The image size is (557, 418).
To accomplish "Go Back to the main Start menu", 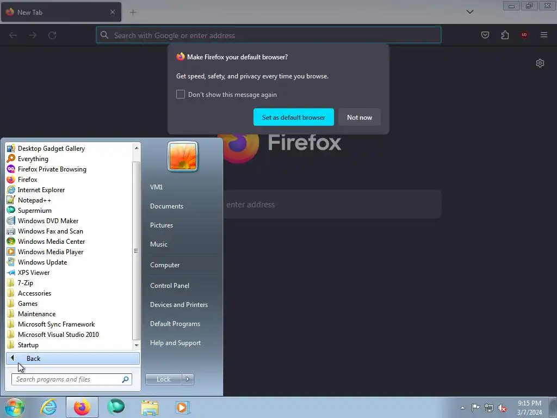I will 73,358.
